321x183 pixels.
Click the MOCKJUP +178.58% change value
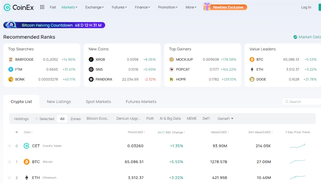pyautogui.click(x=228, y=59)
